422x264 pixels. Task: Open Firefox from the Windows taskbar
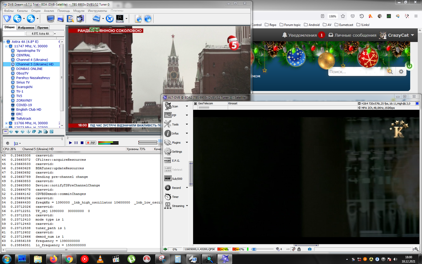(53, 259)
